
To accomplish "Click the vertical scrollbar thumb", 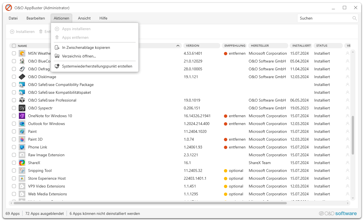I will pyautogui.click(x=353, y=135).
